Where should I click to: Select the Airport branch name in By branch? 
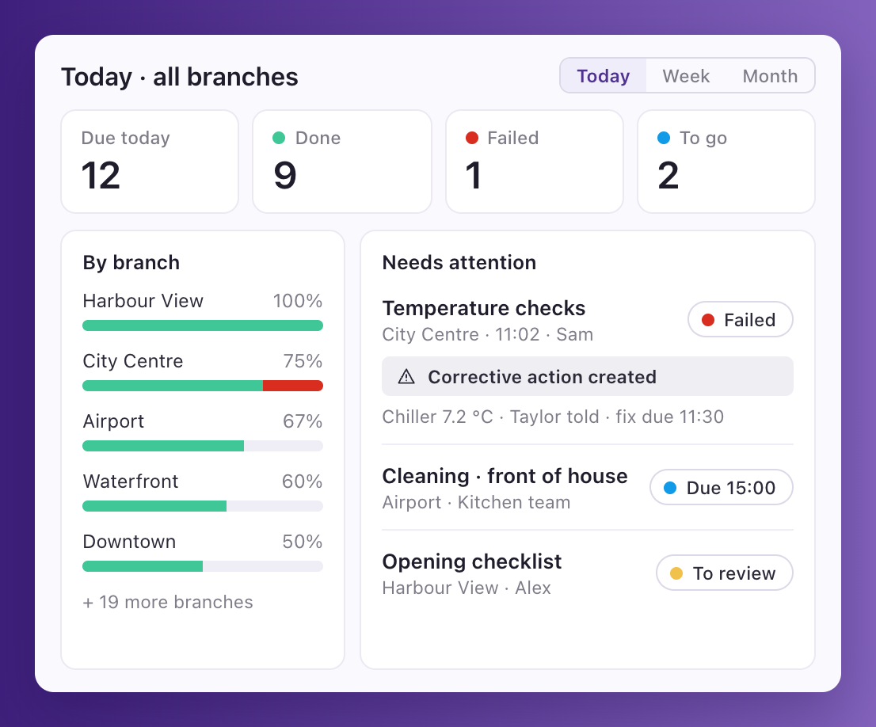[x=113, y=421]
